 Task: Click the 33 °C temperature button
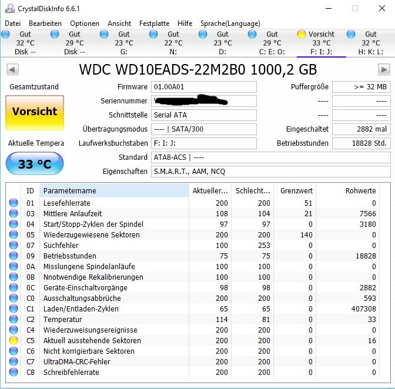[35, 163]
